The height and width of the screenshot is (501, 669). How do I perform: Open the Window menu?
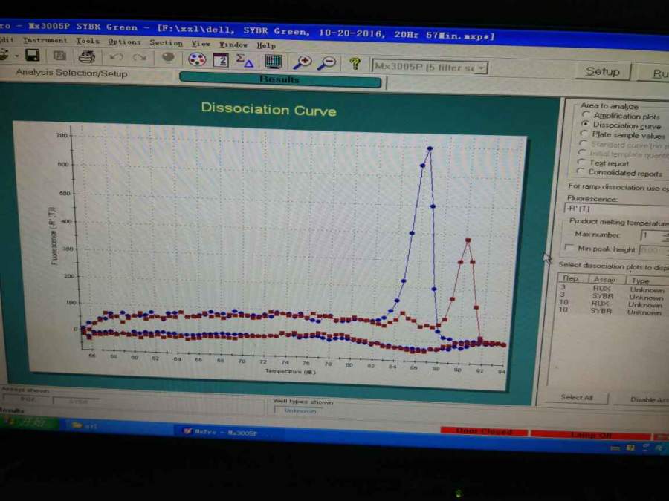point(233,45)
